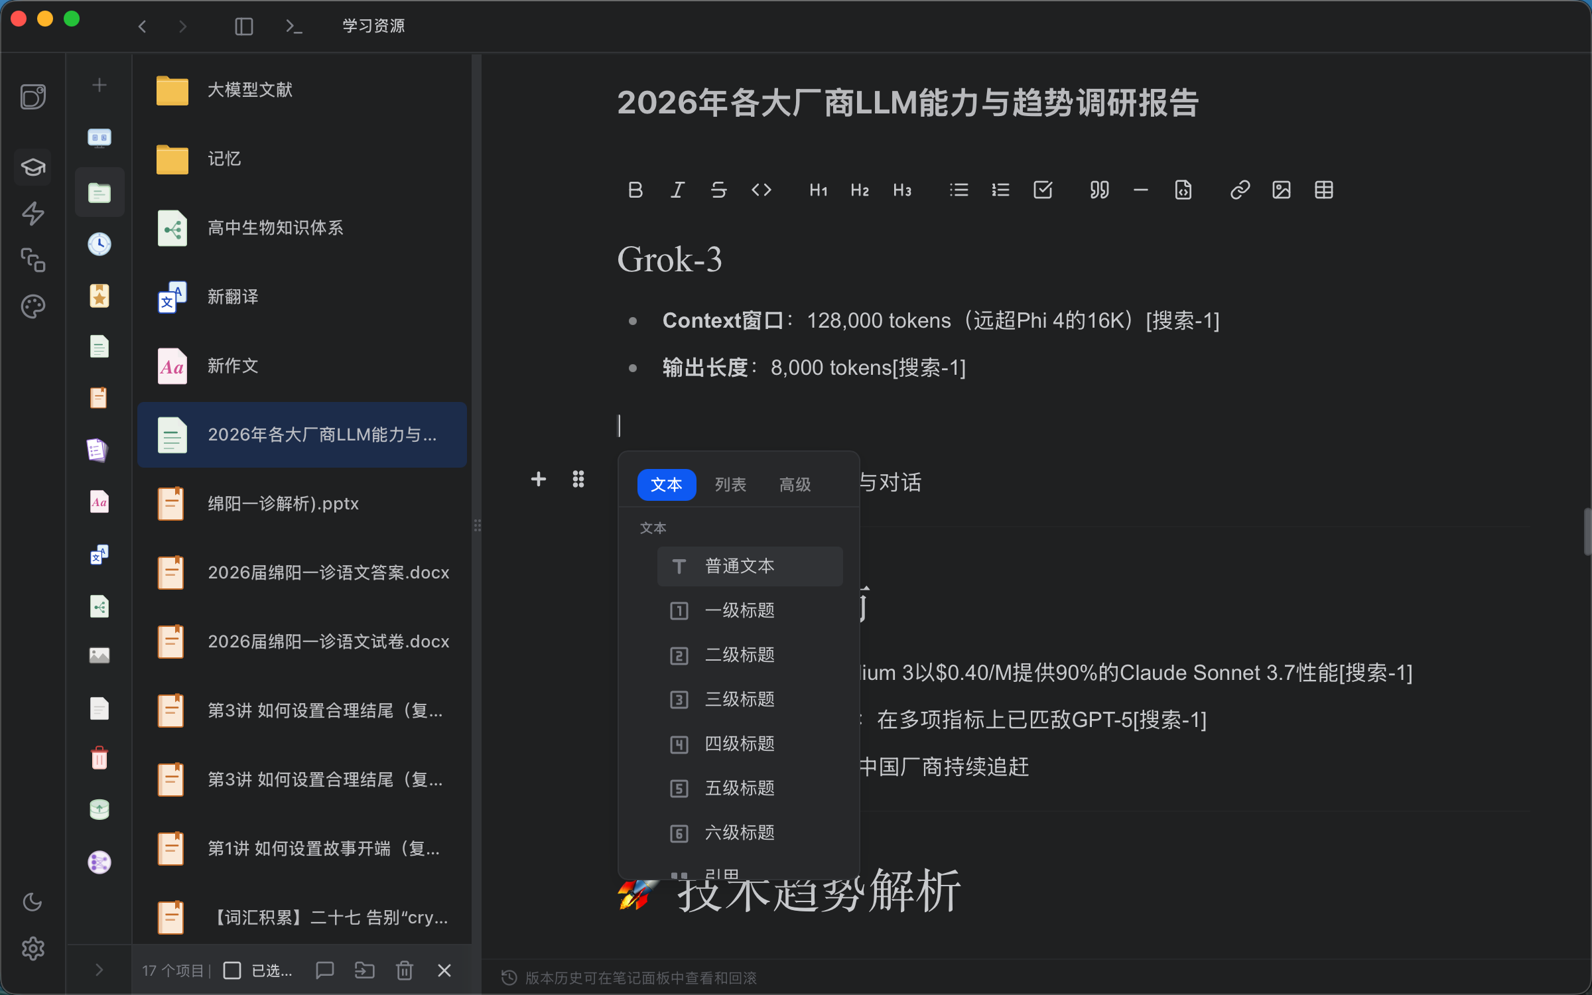Screen dimensions: 1592x995
Task: Open the 绵阳一诊解析).pptx file
Action: (x=302, y=504)
